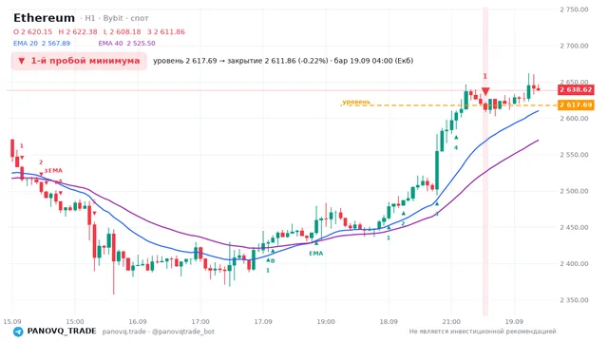Click the "EMA 40 2 525.50" legend entry
The width and height of the screenshot is (608, 342).
126,44
